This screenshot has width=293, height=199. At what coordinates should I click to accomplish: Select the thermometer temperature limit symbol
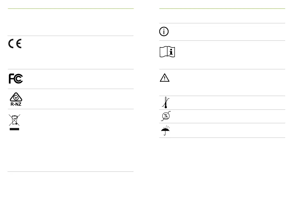(x=165, y=102)
